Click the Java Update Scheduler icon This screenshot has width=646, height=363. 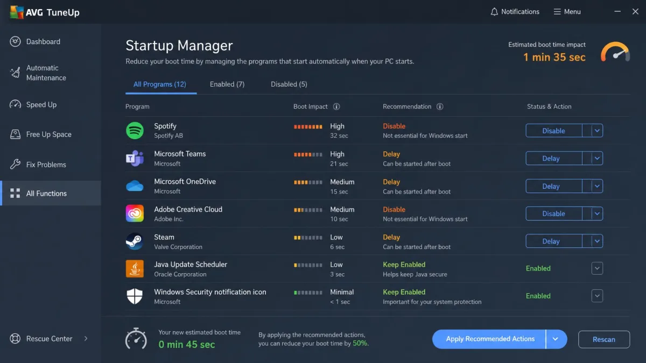(x=135, y=269)
